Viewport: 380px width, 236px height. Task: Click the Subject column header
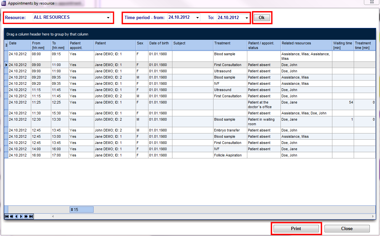[x=193, y=45]
